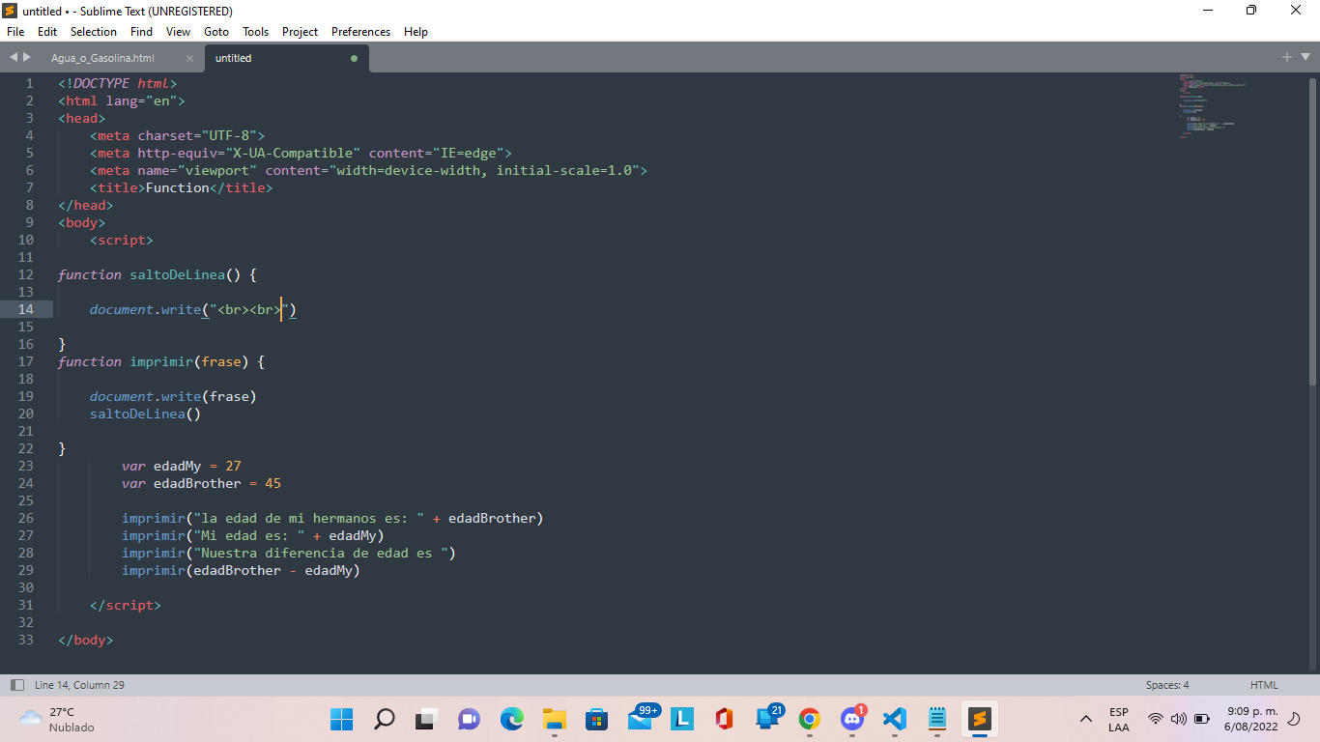Open Visual Studio Code from the taskbar
Screen dimensions: 1320x742
coord(895,719)
